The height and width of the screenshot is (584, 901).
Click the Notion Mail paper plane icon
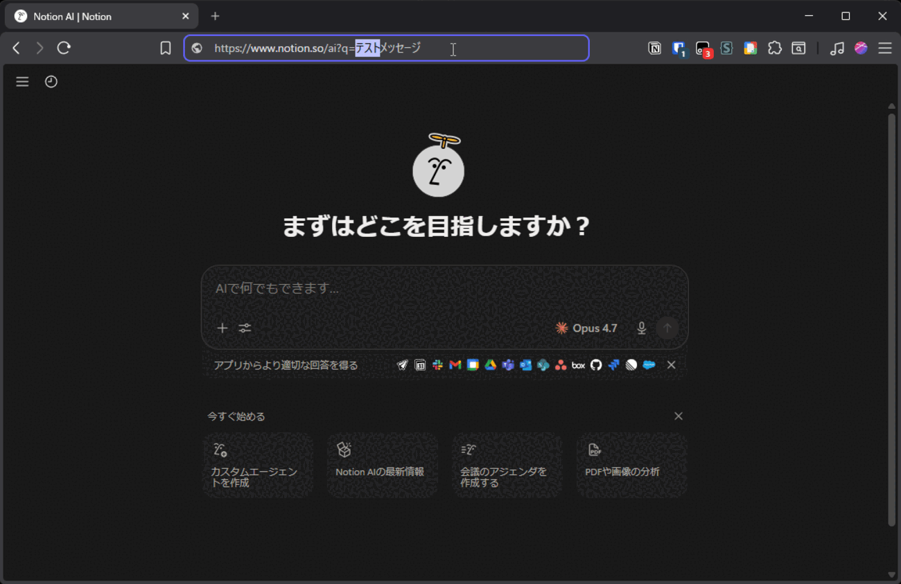403,365
